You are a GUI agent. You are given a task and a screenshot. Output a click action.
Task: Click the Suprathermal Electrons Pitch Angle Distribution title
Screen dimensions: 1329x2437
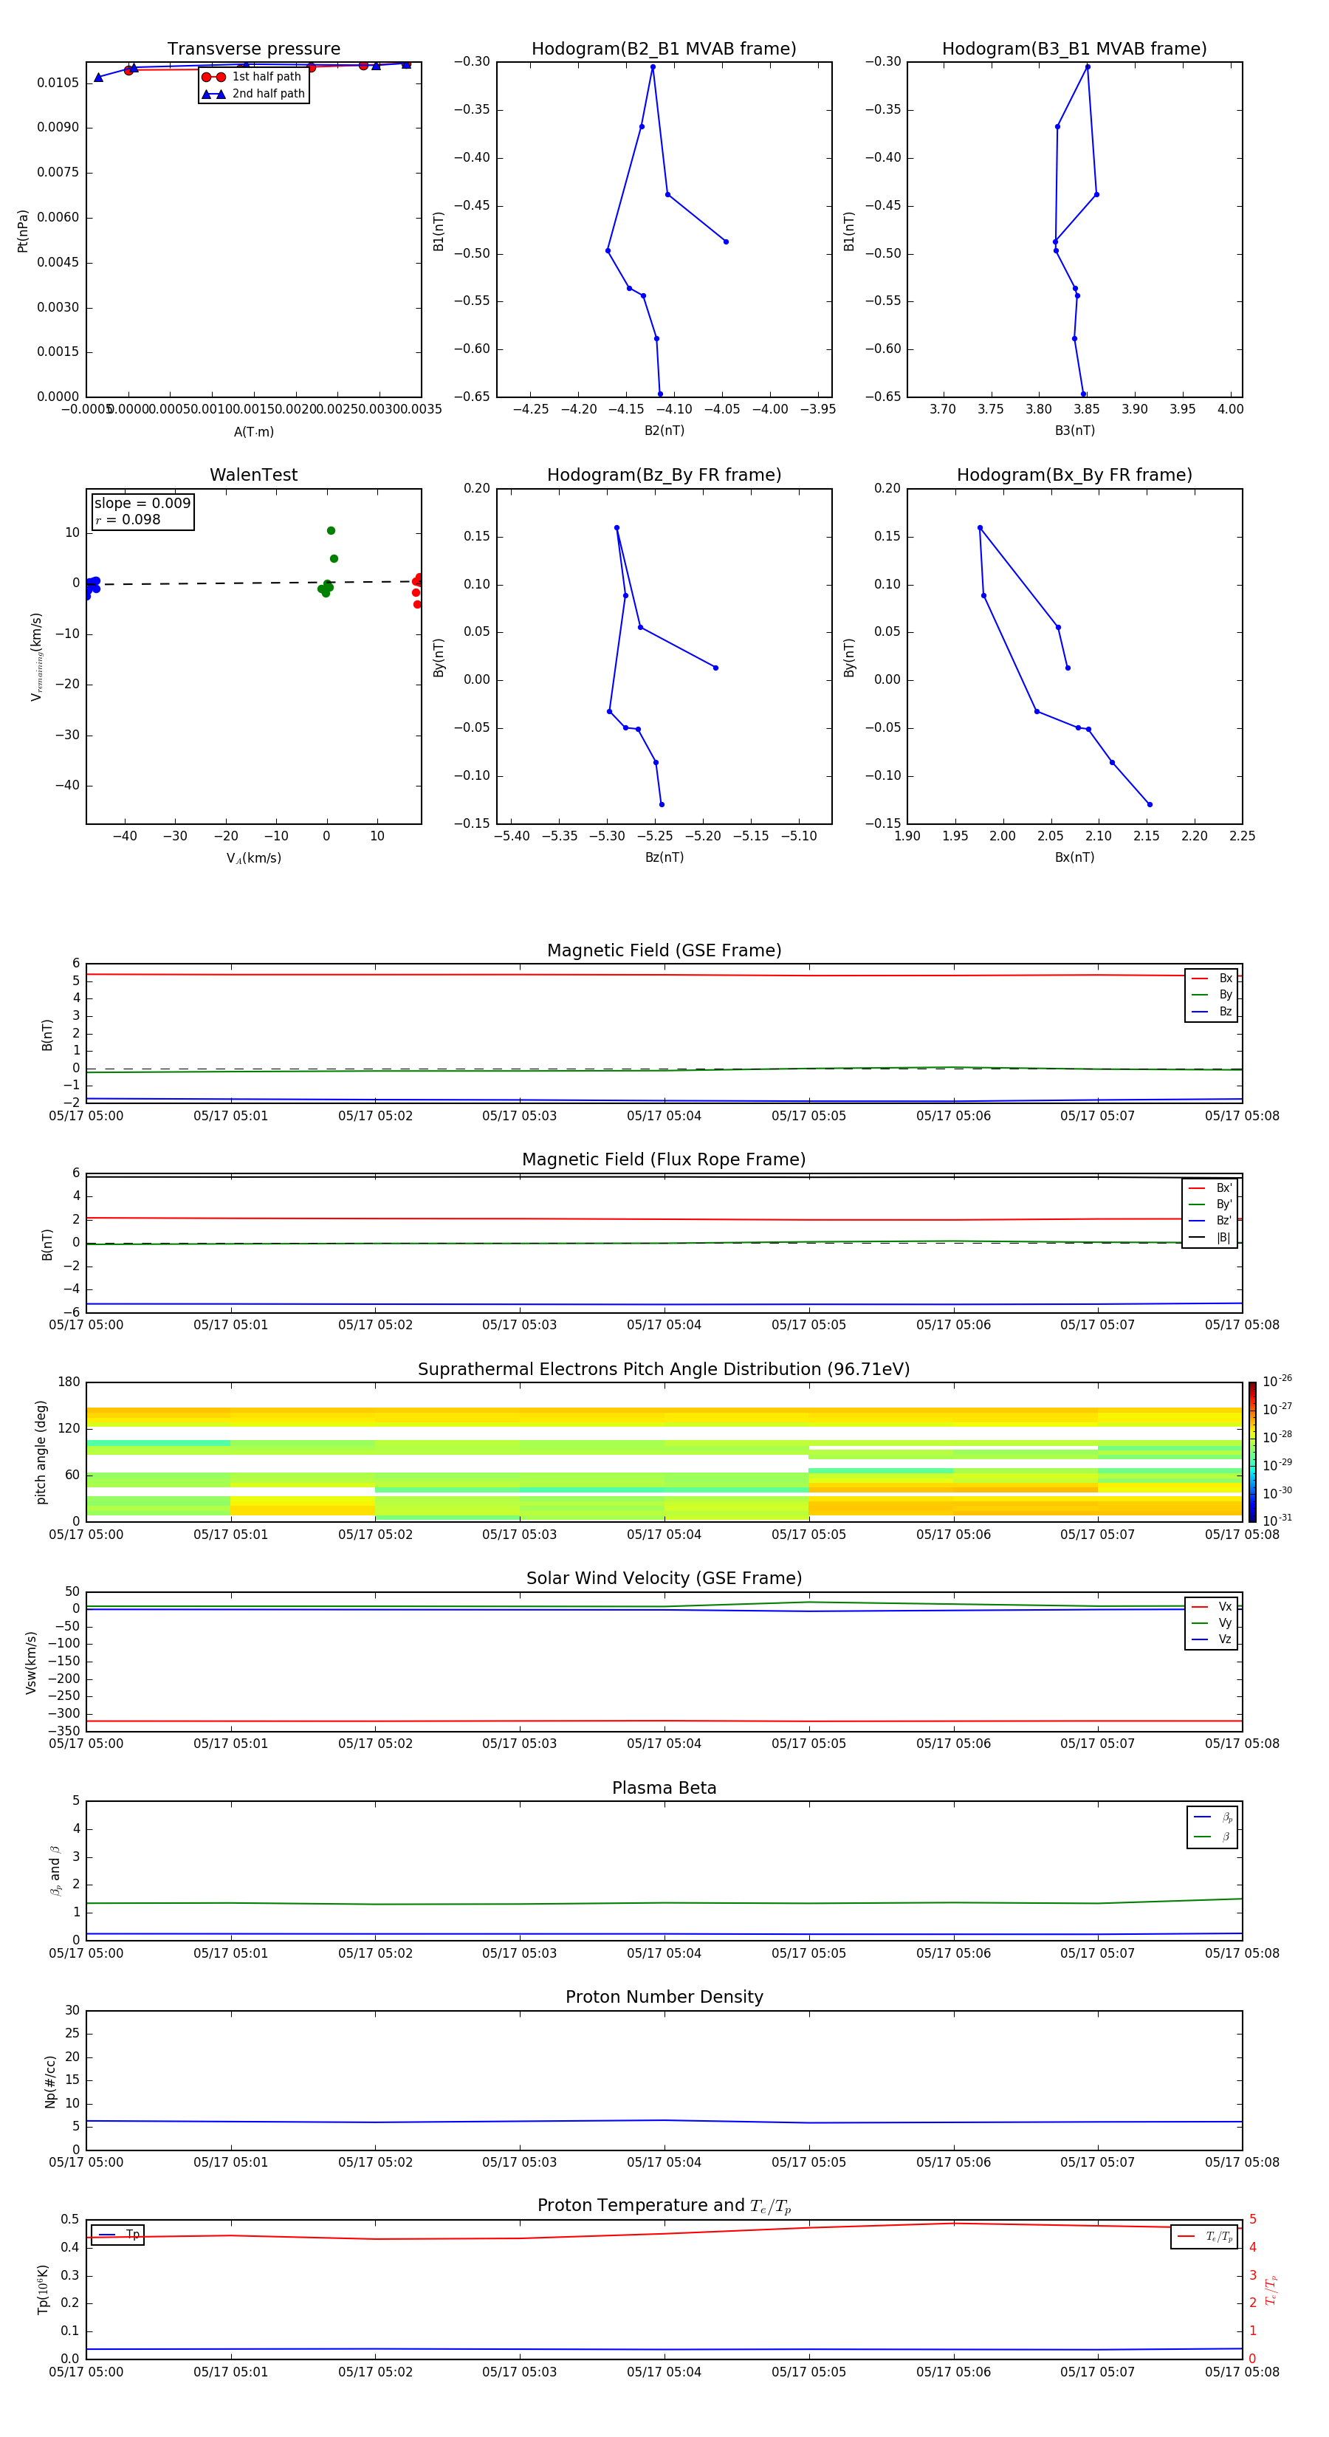(664, 1370)
